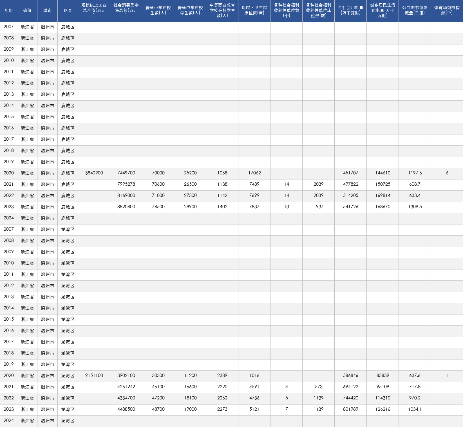Select the 区县 column header
This screenshot has height=427, width=463.
[68, 11]
